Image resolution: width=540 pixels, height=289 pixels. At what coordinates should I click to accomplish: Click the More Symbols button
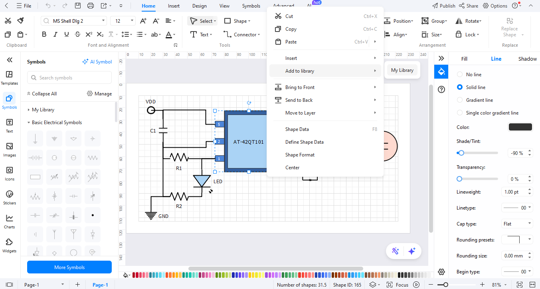(69, 267)
